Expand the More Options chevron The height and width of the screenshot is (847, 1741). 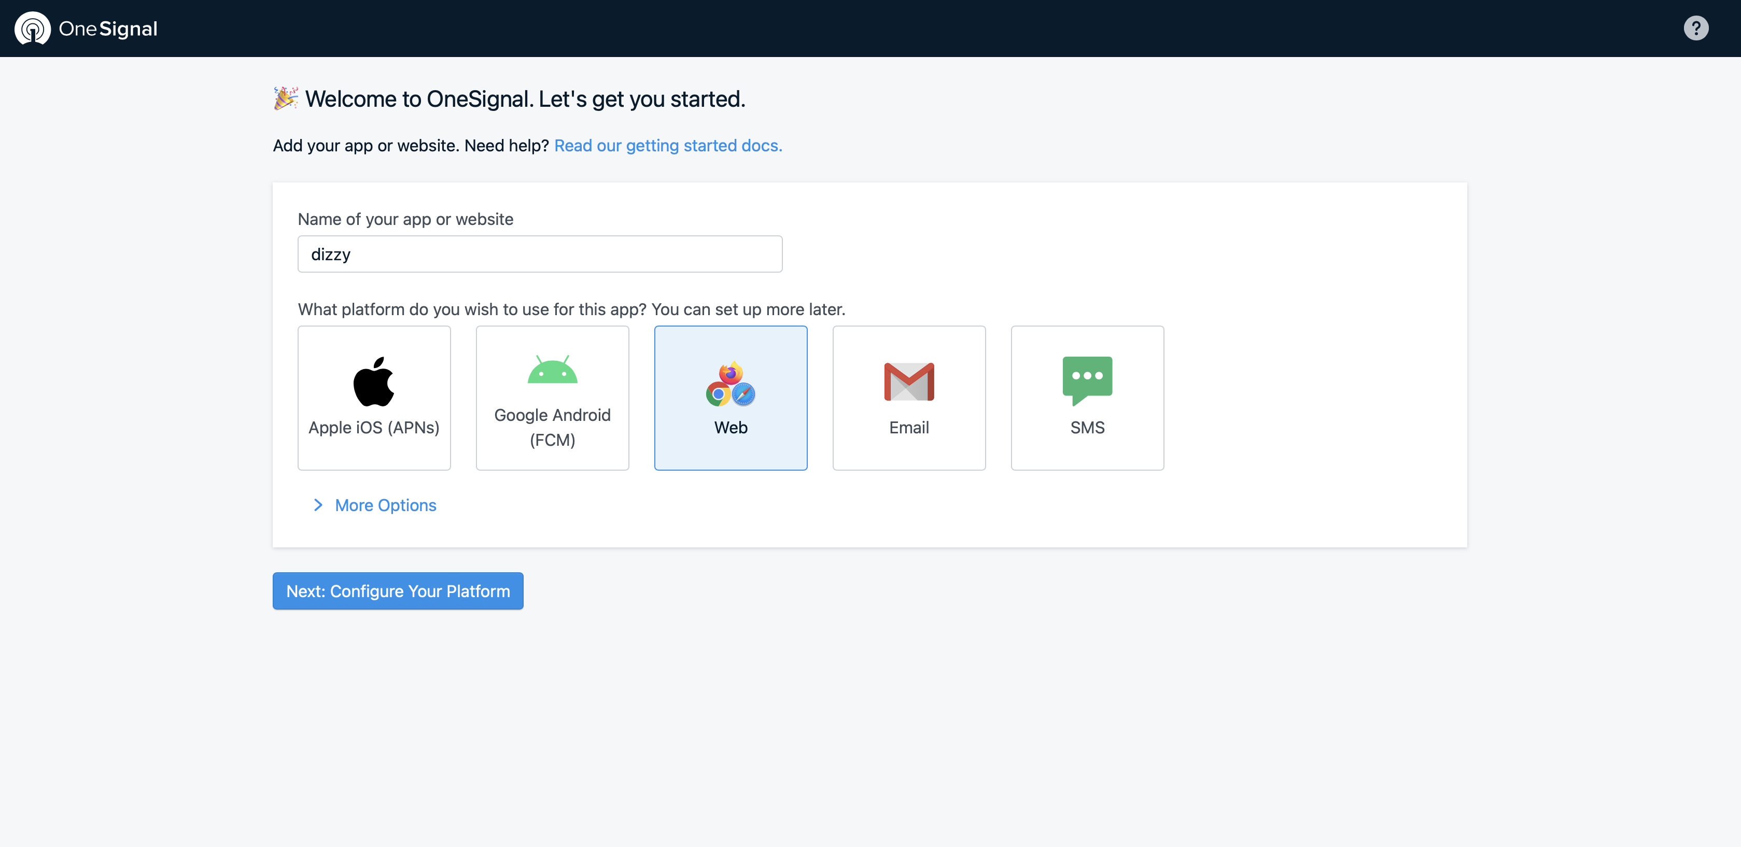(x=318, y=505)
